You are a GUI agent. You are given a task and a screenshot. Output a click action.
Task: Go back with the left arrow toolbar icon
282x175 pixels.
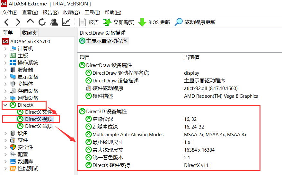(7, 22)
